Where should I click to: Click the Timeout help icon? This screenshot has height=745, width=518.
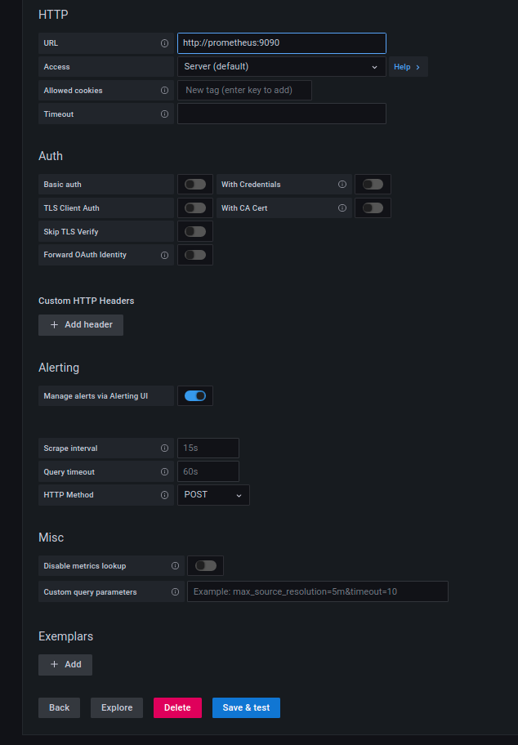[x=166, y=114]
